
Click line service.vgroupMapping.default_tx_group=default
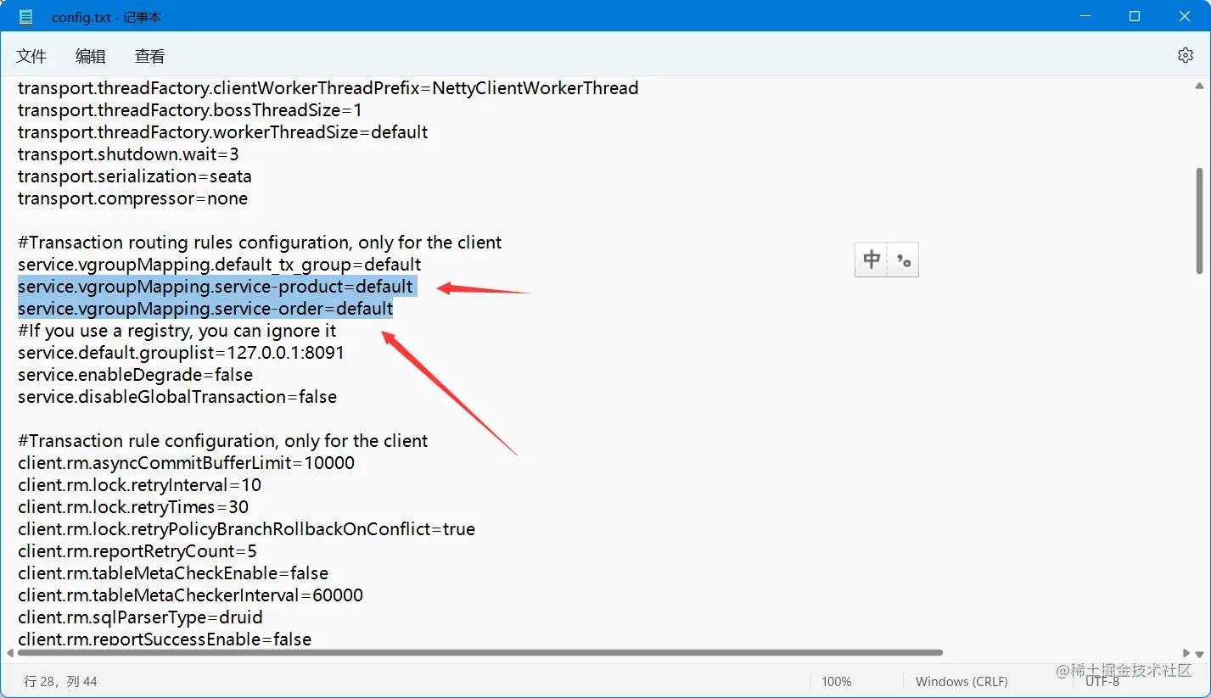220,265
